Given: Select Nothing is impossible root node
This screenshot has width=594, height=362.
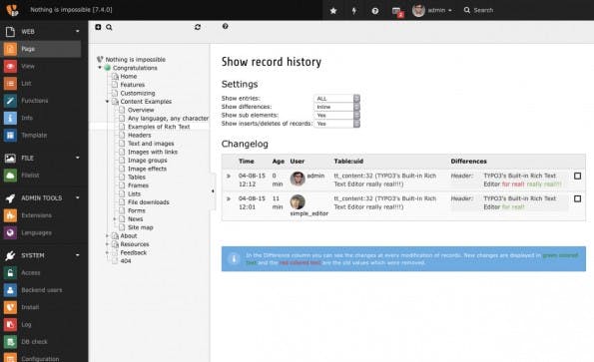Looking at the screenshot, I should (x=135, y=60).
